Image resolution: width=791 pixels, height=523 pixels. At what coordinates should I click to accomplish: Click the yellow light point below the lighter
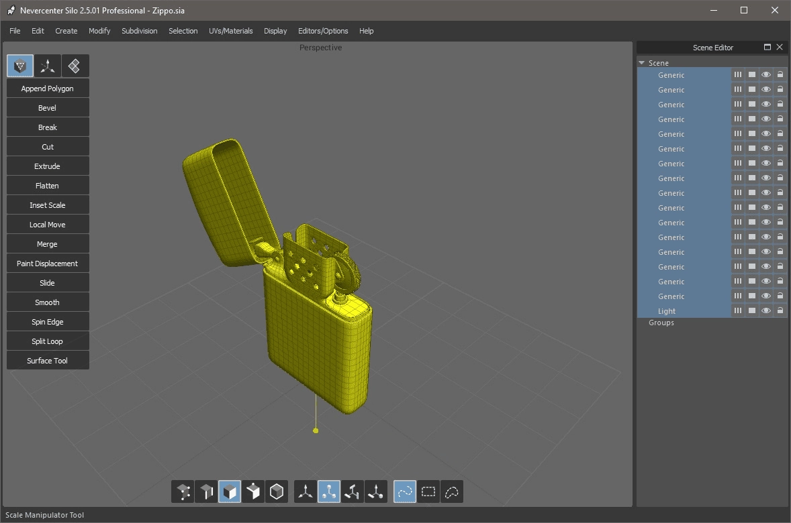[x=316, y=430]
